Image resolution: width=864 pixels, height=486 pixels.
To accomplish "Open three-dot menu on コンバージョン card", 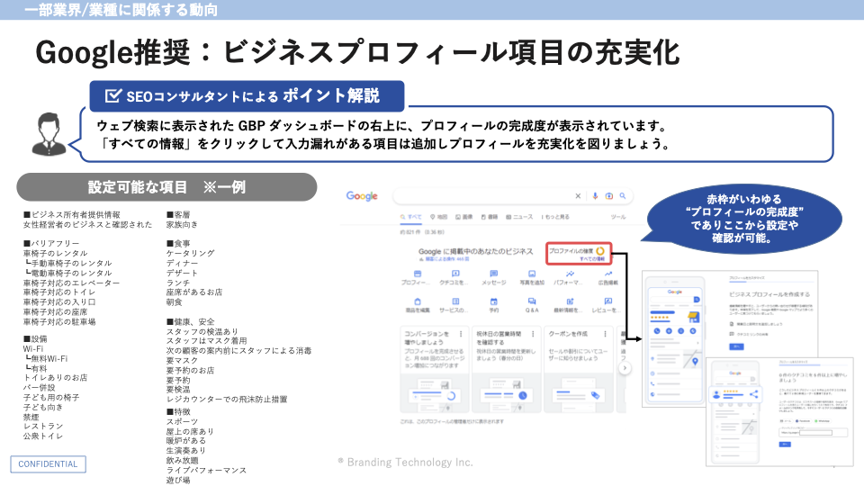I will click(x=461, y=334).
